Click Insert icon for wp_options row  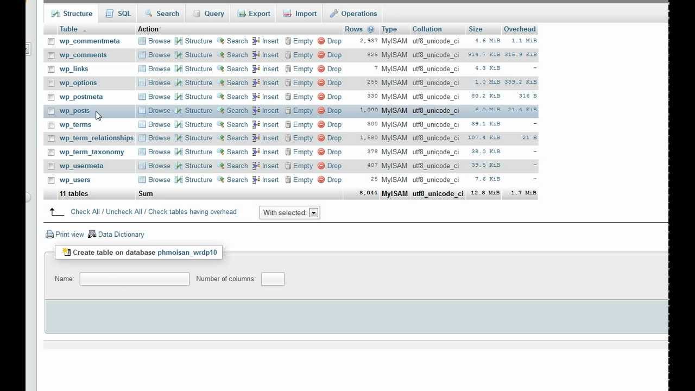[256, 83]
